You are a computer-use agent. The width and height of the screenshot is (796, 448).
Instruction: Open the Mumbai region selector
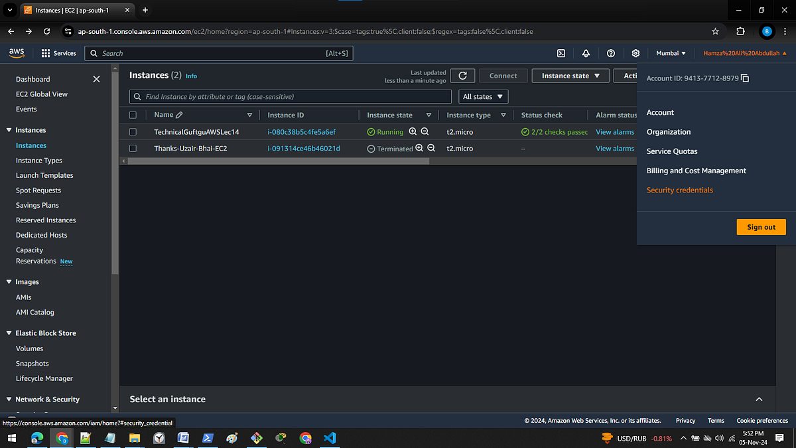pyautogui.click(x=670, y=53)
